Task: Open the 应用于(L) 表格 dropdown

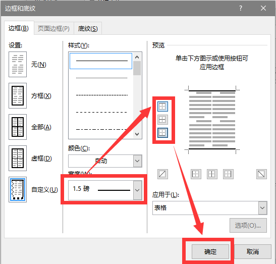Action: click(209, 208)
